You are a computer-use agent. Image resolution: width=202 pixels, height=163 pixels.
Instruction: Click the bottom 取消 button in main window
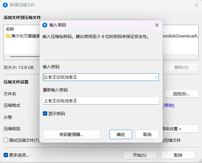pyautogui.click(x=178, y=155)
